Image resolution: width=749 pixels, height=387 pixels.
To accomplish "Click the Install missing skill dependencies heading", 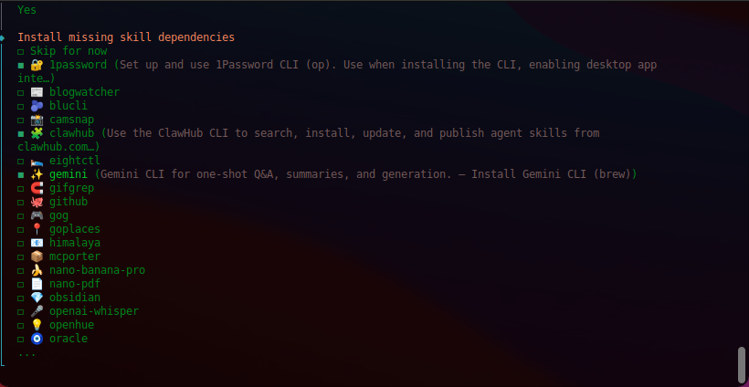I will click(125, 37).
